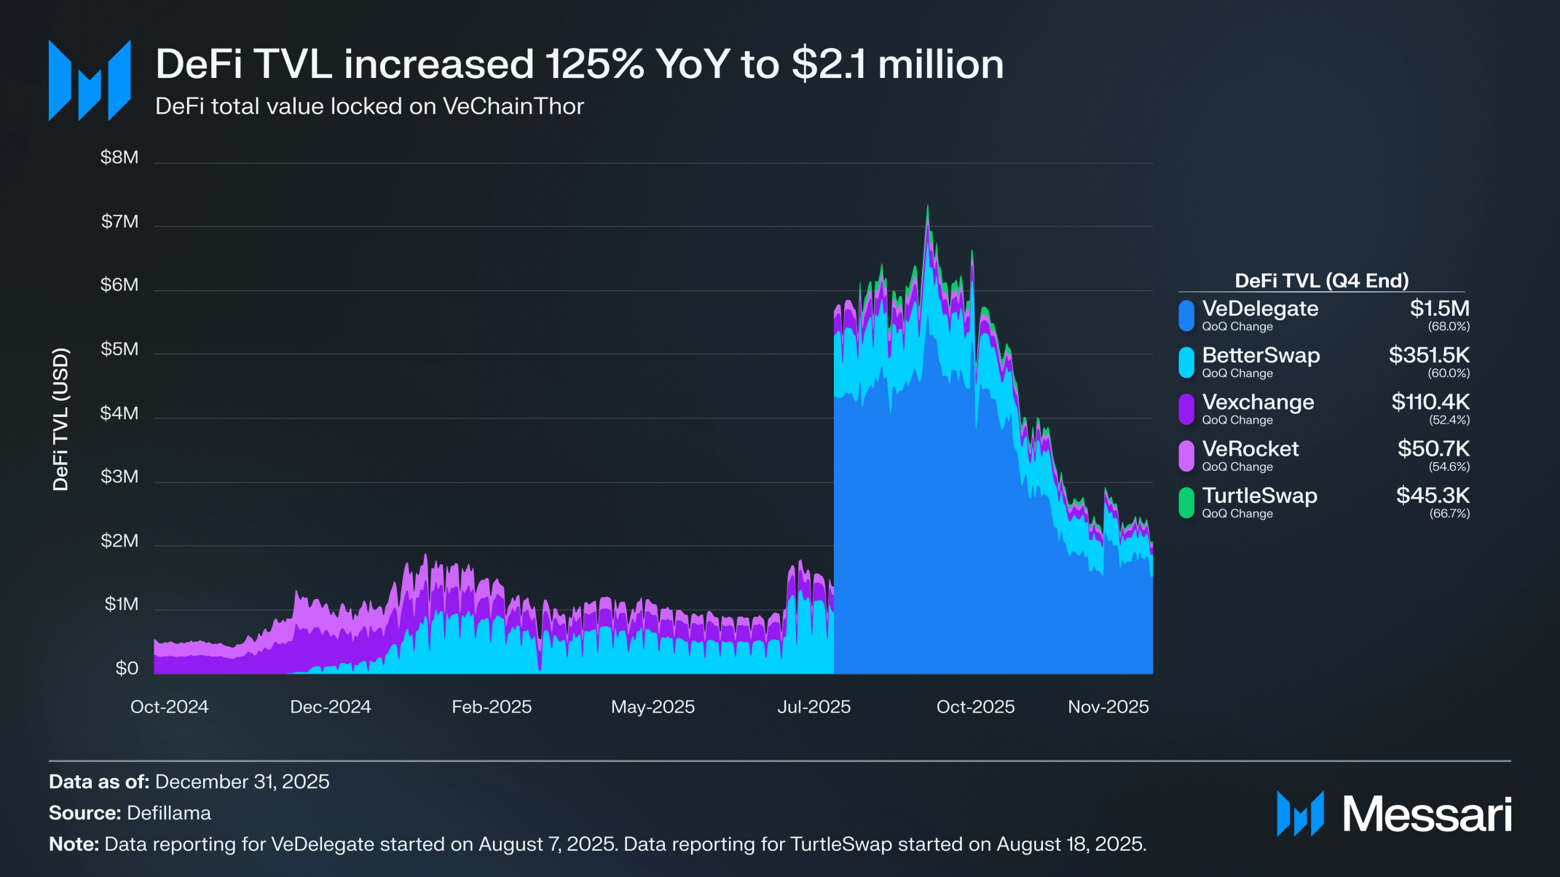Click the $8M y-axis label
The image size is (1560, 877).
point(119,157)
